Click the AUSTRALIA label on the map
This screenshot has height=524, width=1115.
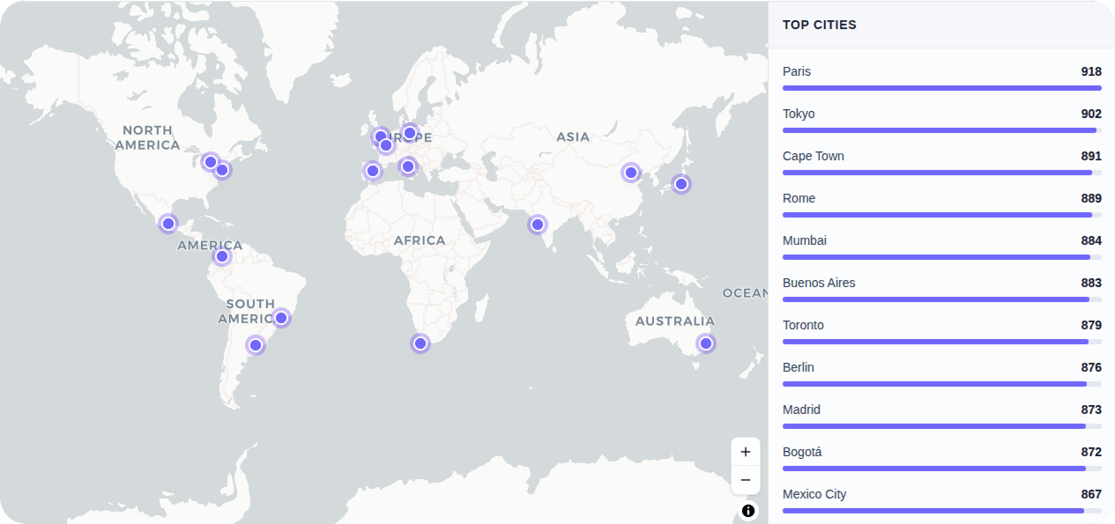coord(675,321)
